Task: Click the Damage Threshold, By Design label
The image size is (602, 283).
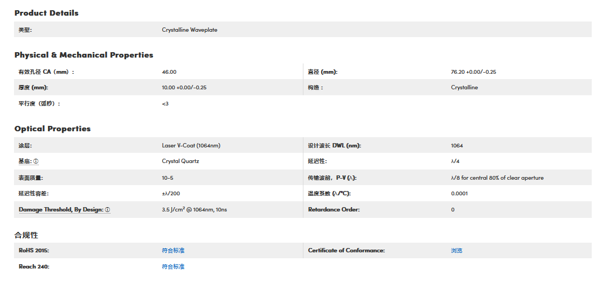Action: (x=60, y=210)
